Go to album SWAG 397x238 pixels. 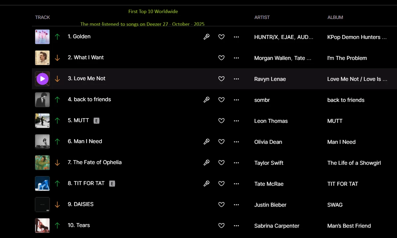[335, 205]
